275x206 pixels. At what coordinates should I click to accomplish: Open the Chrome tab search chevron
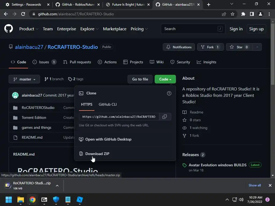232,4
